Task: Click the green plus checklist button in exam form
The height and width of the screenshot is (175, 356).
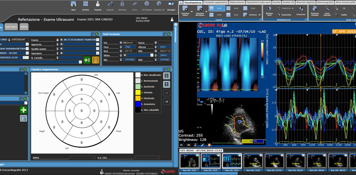Action: pyautogui.click(x=87, y=60)
